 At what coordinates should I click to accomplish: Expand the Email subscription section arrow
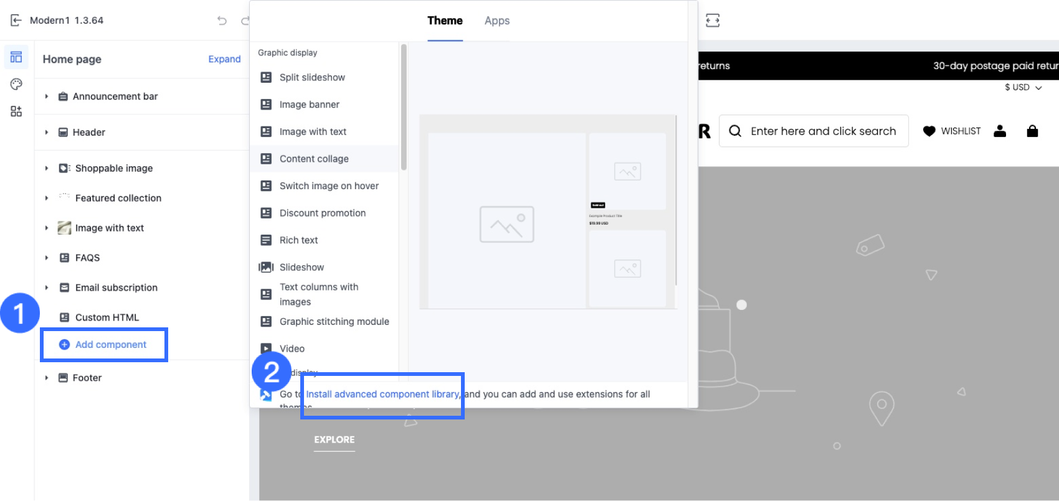pyautogui.click(x=46, y=288)
